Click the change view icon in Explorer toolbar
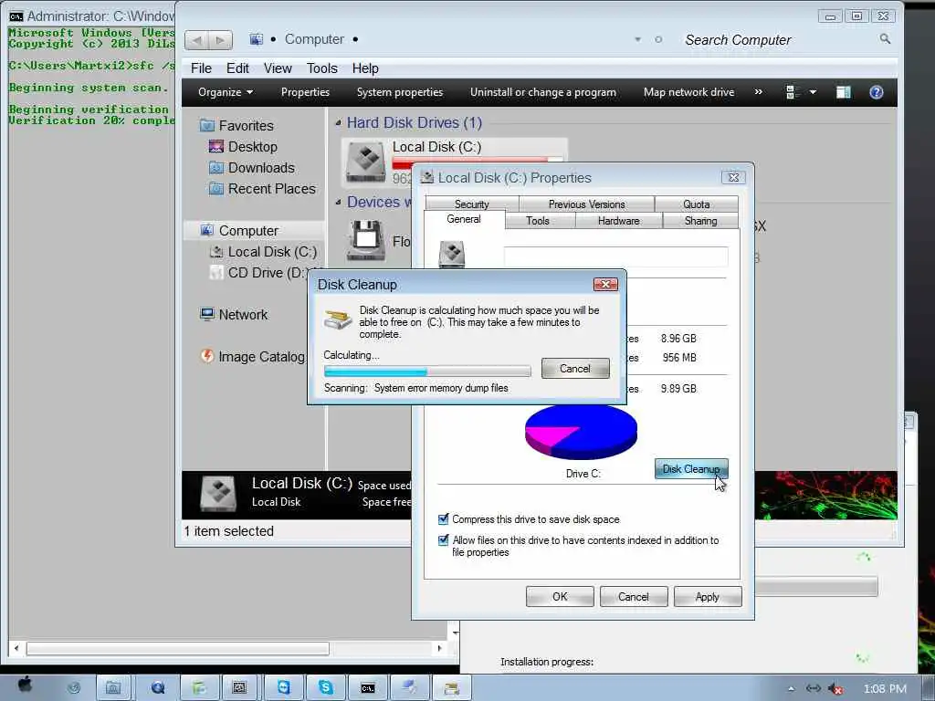The width and height of the screenshot is (935, 701). [792, 92]
